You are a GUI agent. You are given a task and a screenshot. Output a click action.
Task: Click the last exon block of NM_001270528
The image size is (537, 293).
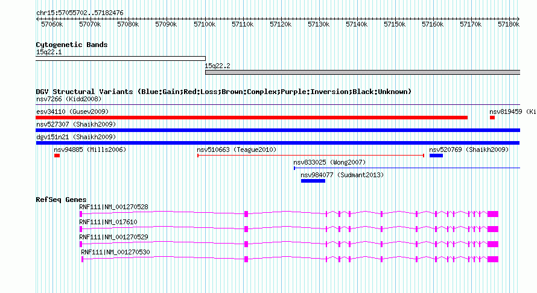click(493, 214)
